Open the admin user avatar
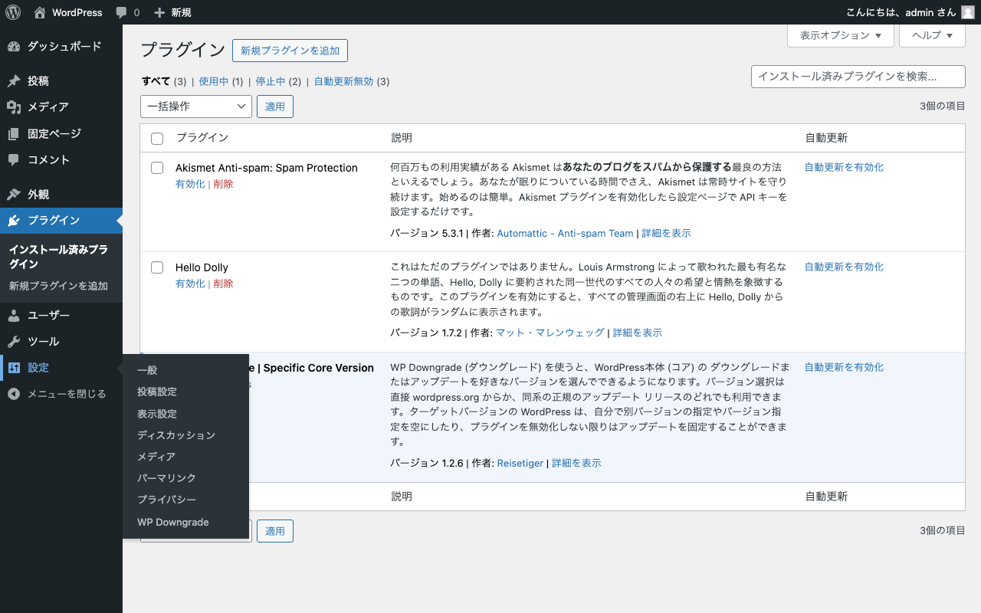Screen dimensions: 981x613 pyautogui.click(x=968, y=12)
